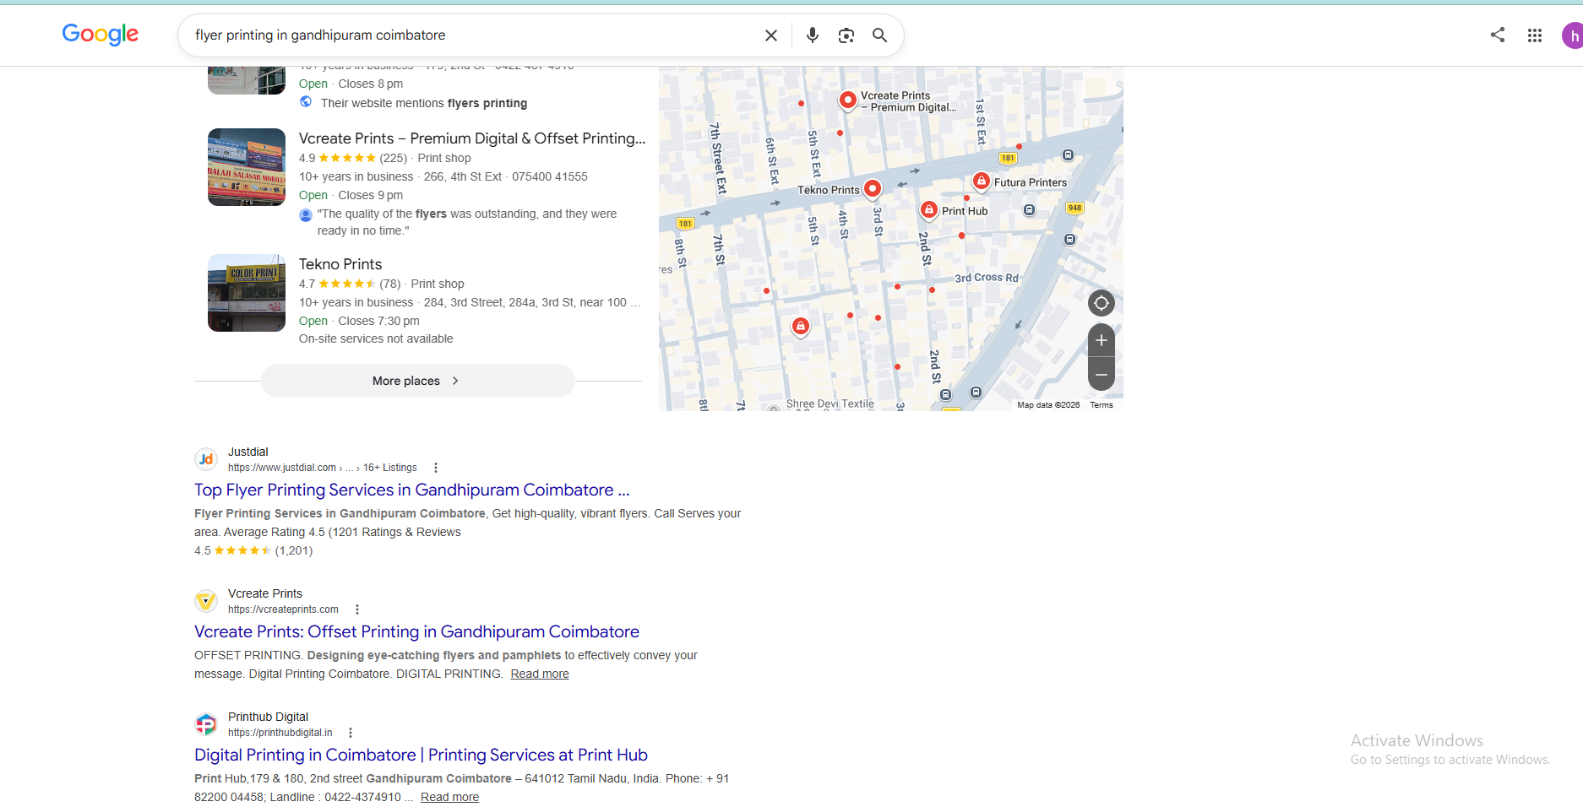
Task: Center map on my location
Action: (x=1102, y=303)
